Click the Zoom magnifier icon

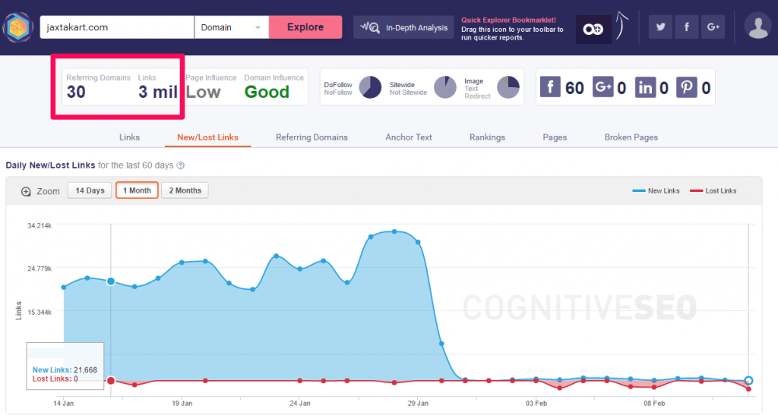26,192
